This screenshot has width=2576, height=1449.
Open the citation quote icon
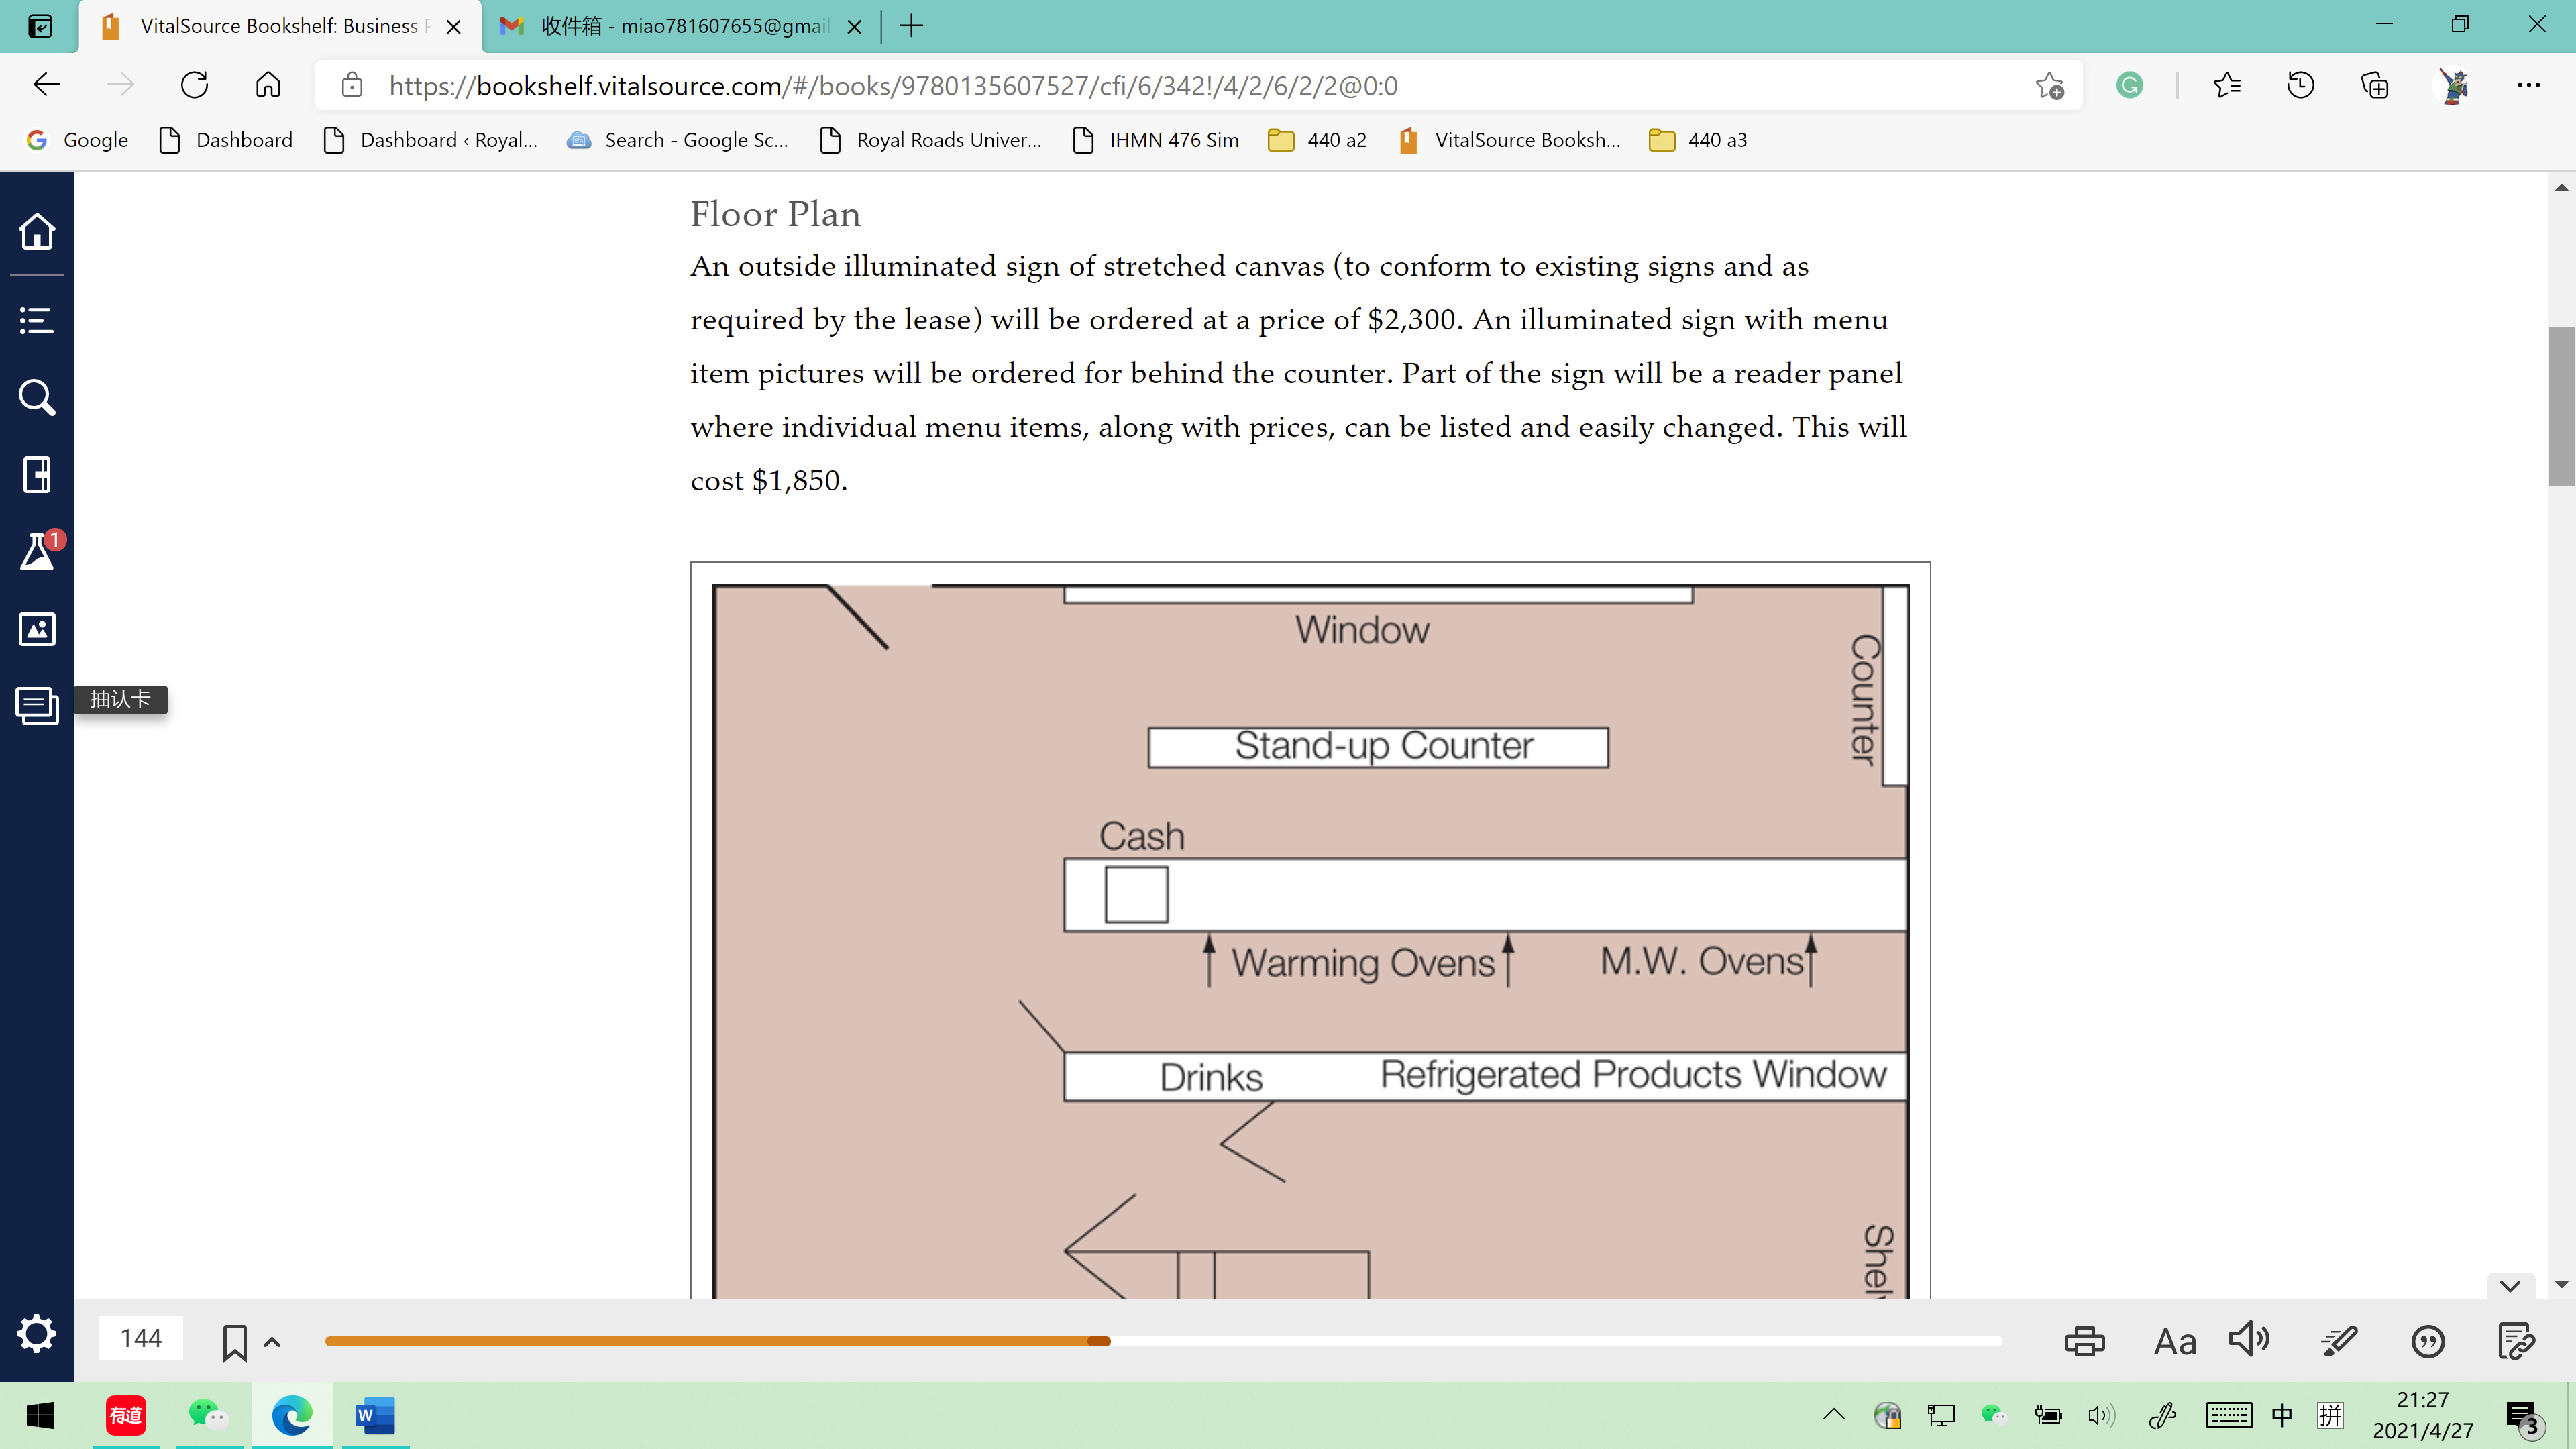[x=2428, y=1341]
